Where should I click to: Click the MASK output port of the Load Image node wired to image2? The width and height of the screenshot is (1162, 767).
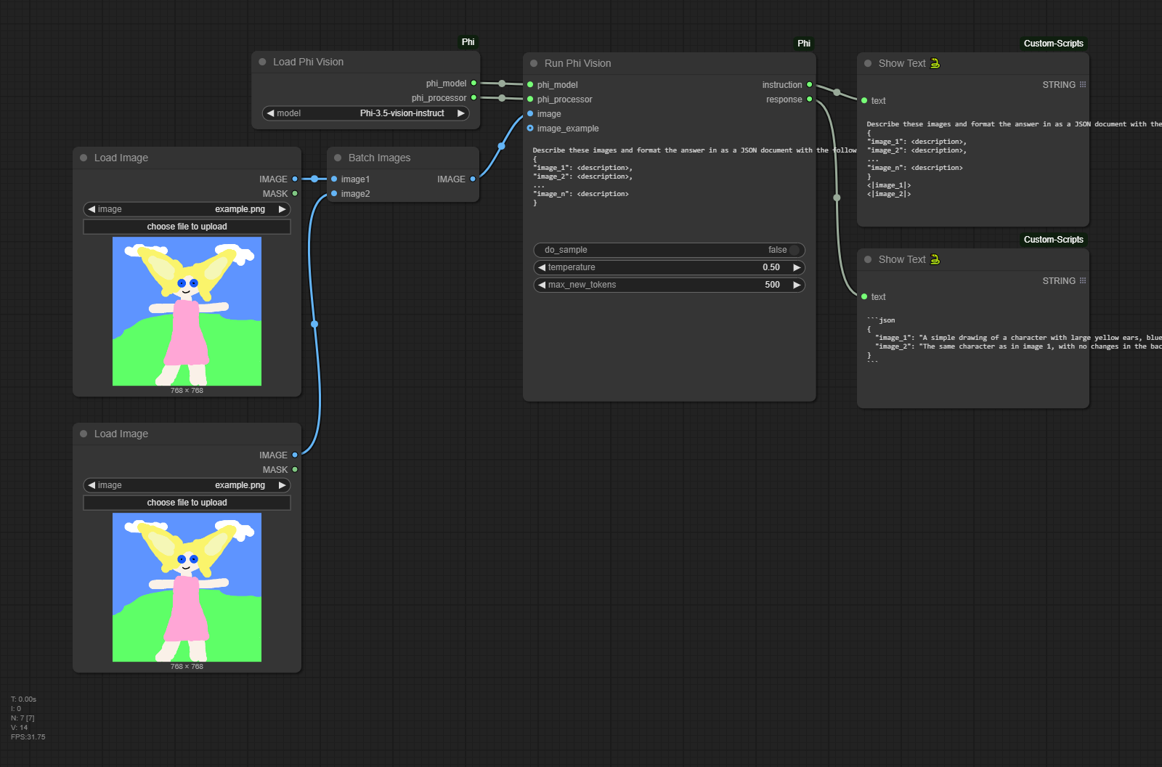pyautogui.click(x=295, y=470)
